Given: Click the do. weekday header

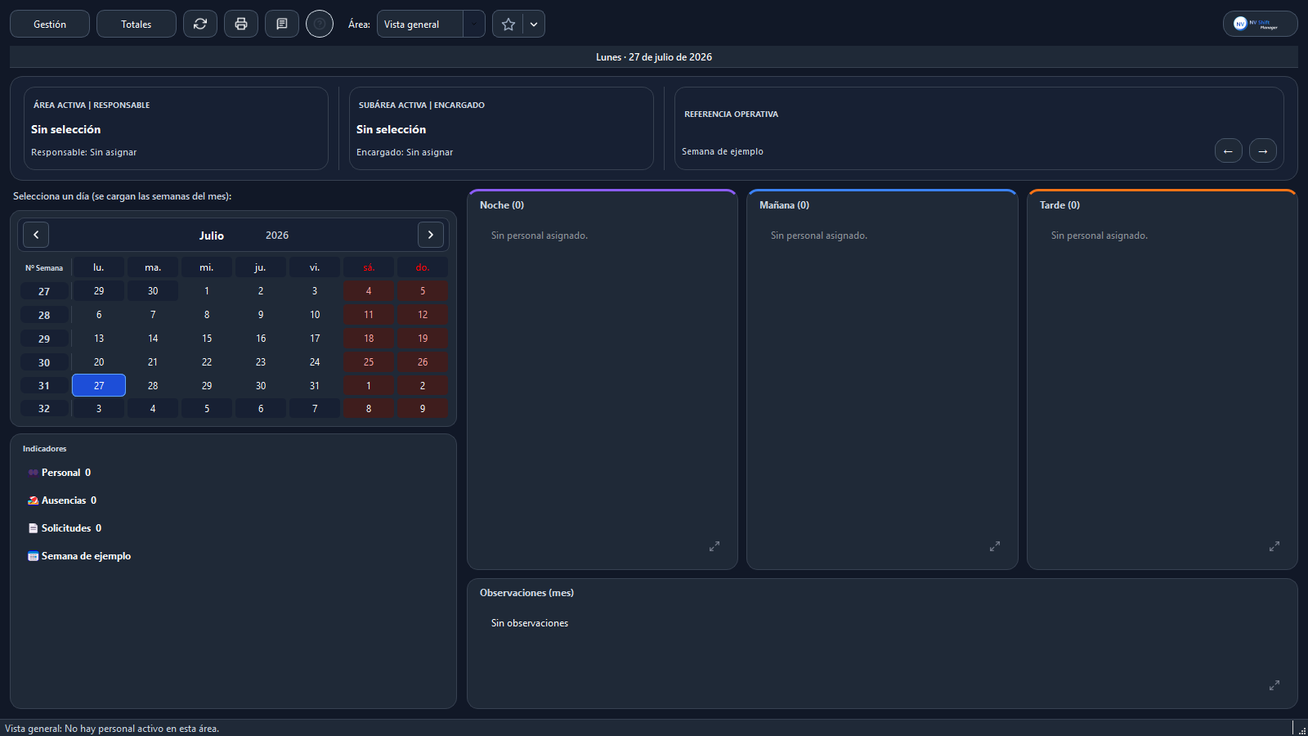Looking at the screenshot, I should click(423, 267).
